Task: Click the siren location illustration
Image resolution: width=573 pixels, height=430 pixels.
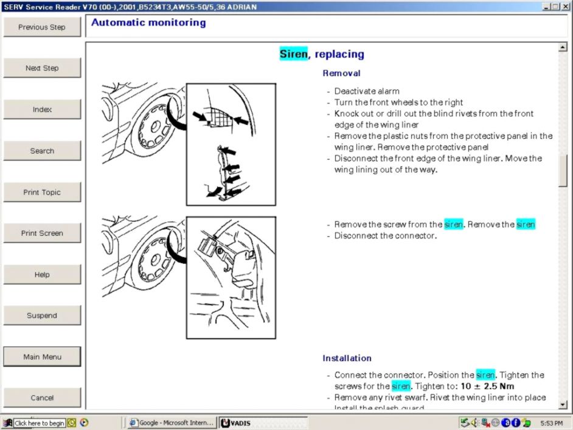Action: [x=189, y=277]
